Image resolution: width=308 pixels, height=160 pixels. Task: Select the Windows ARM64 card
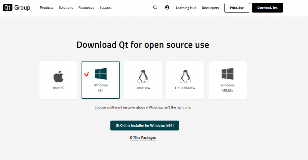click(227, 80)
